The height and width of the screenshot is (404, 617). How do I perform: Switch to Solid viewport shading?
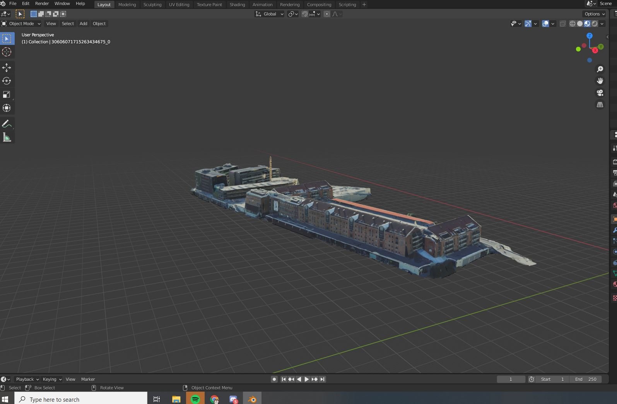[580, 24]
